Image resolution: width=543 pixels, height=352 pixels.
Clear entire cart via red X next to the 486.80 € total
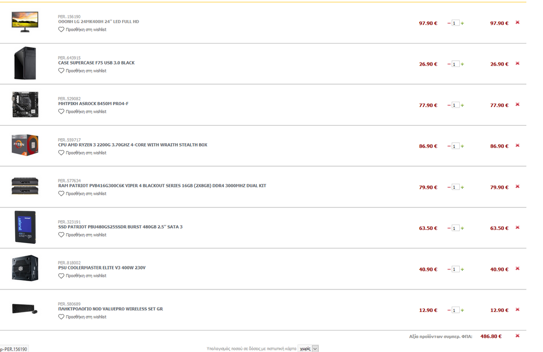[518, 336]
